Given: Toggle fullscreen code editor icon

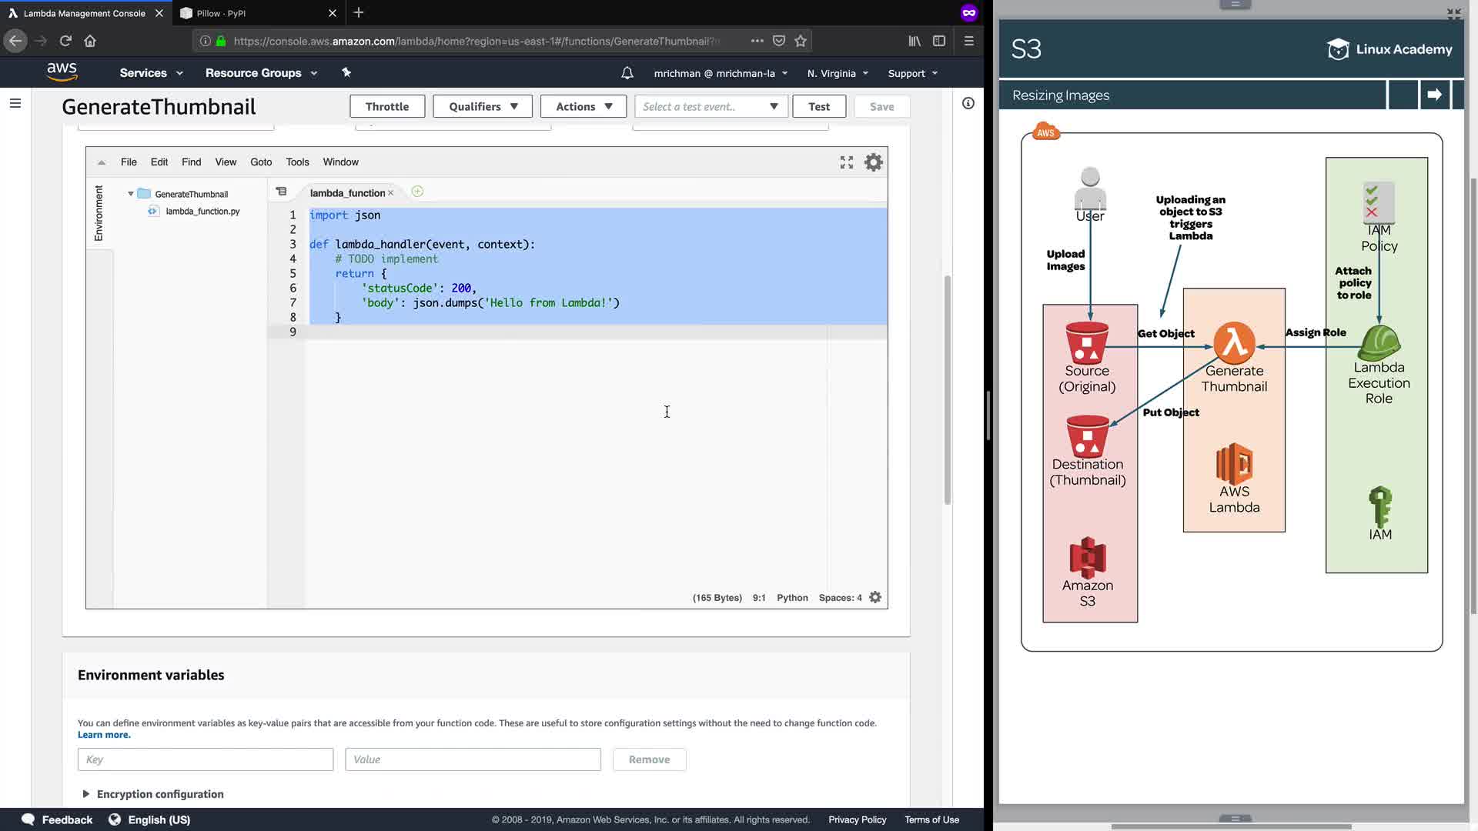Looking at the screenshot, I should (847, 162).
